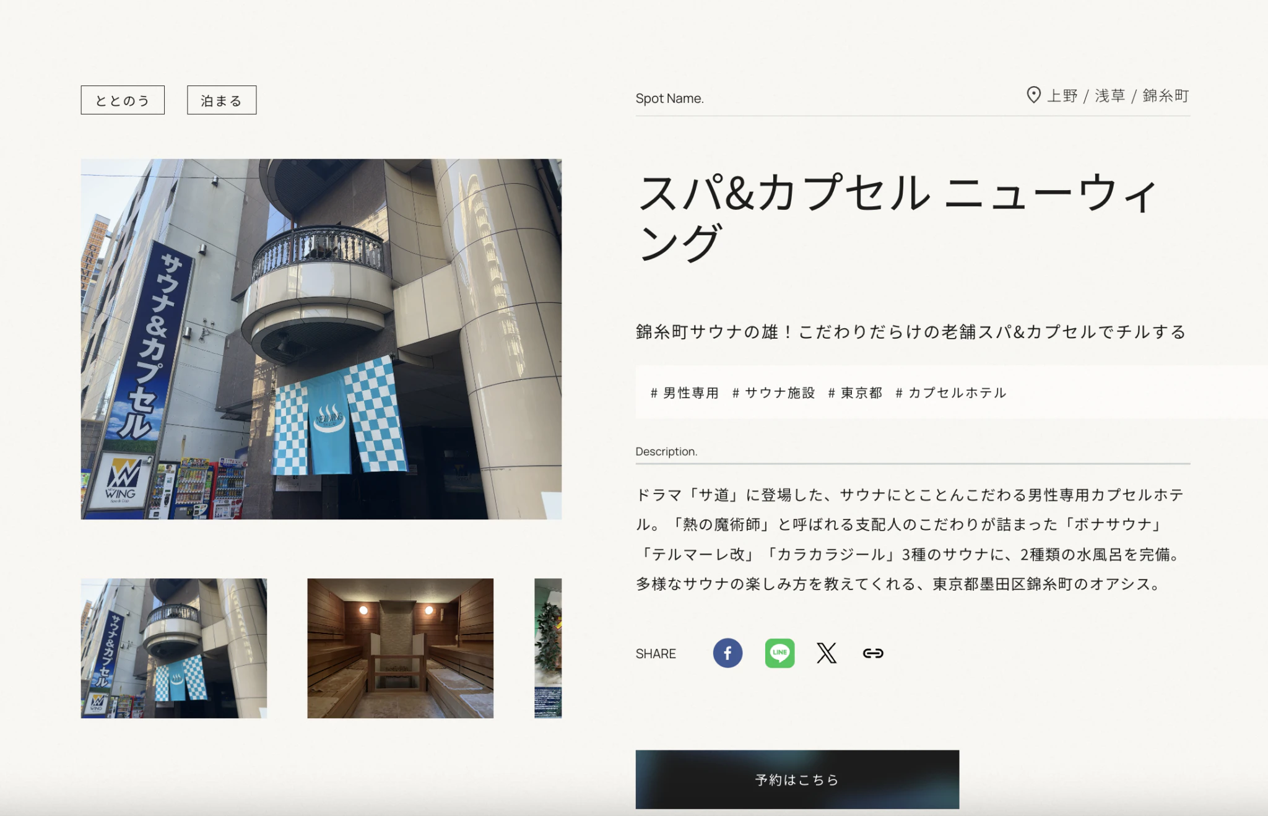This screenshot has height=816, width=1268.
Task: Open the # カプセルホテル hashtag
Action: point(951,393)
